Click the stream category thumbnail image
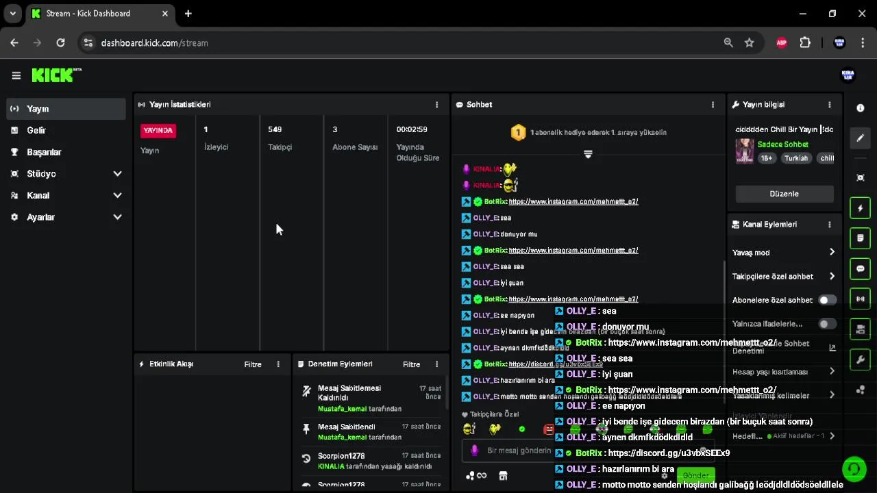Screen dimensions: 877x493 (x=744, y=151)
